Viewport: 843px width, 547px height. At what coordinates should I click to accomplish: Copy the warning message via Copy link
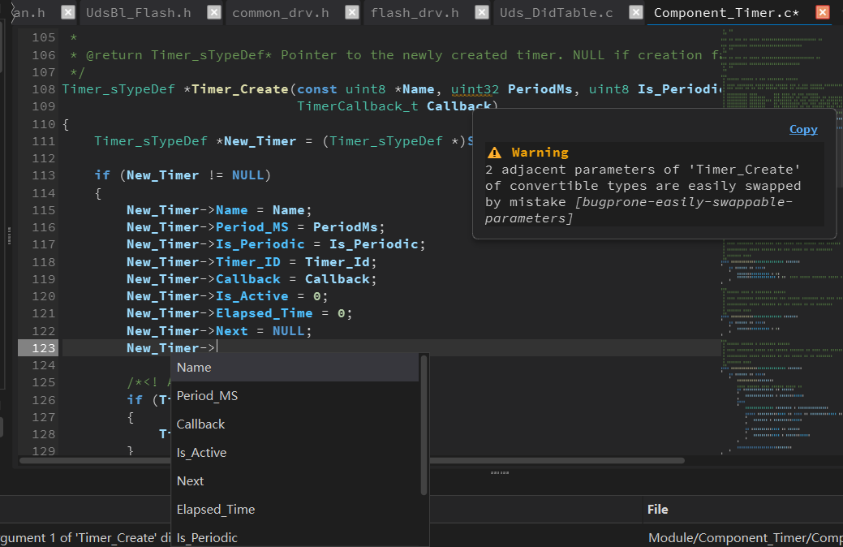[x=803, y=129]
